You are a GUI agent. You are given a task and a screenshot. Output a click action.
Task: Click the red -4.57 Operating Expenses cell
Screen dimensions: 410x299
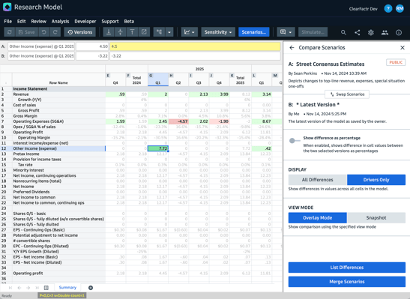178,121
